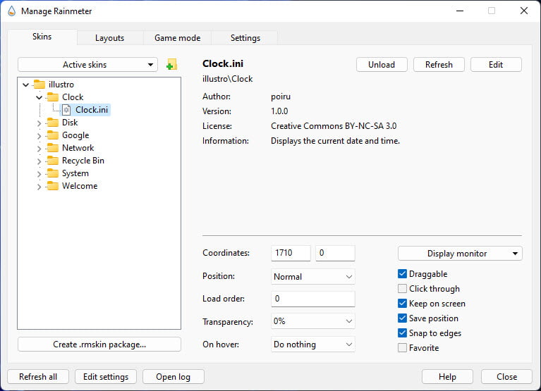This screenshot has height=391, width=541.
Task: Click the Network folder icon
Action: point(53,148)
